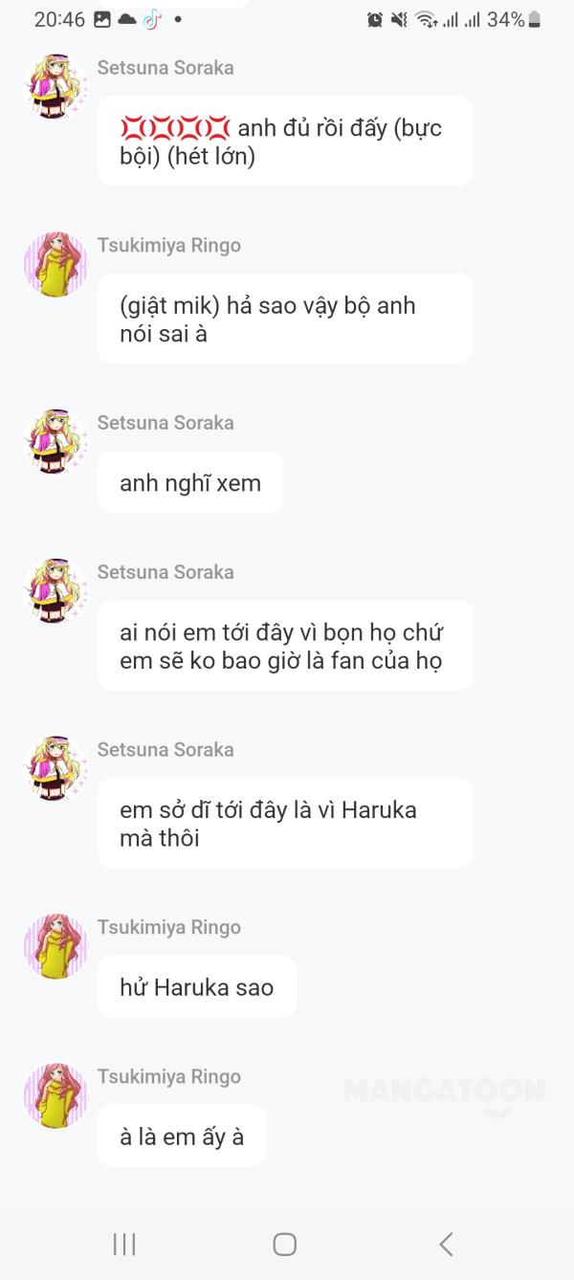Screen dimensions: 574x1280
Task: Tap the battery indicator icon
Action: (534, 19)
